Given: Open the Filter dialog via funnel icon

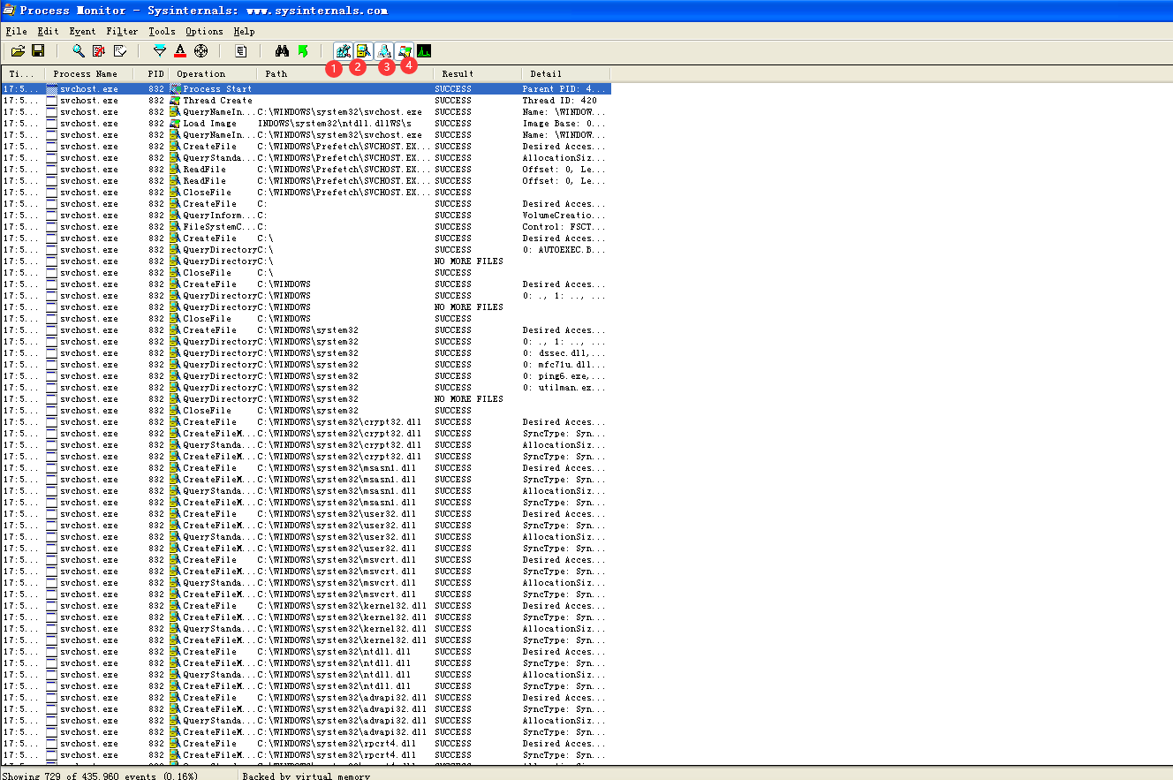Looking at the screenshot, I should point(160,51).
